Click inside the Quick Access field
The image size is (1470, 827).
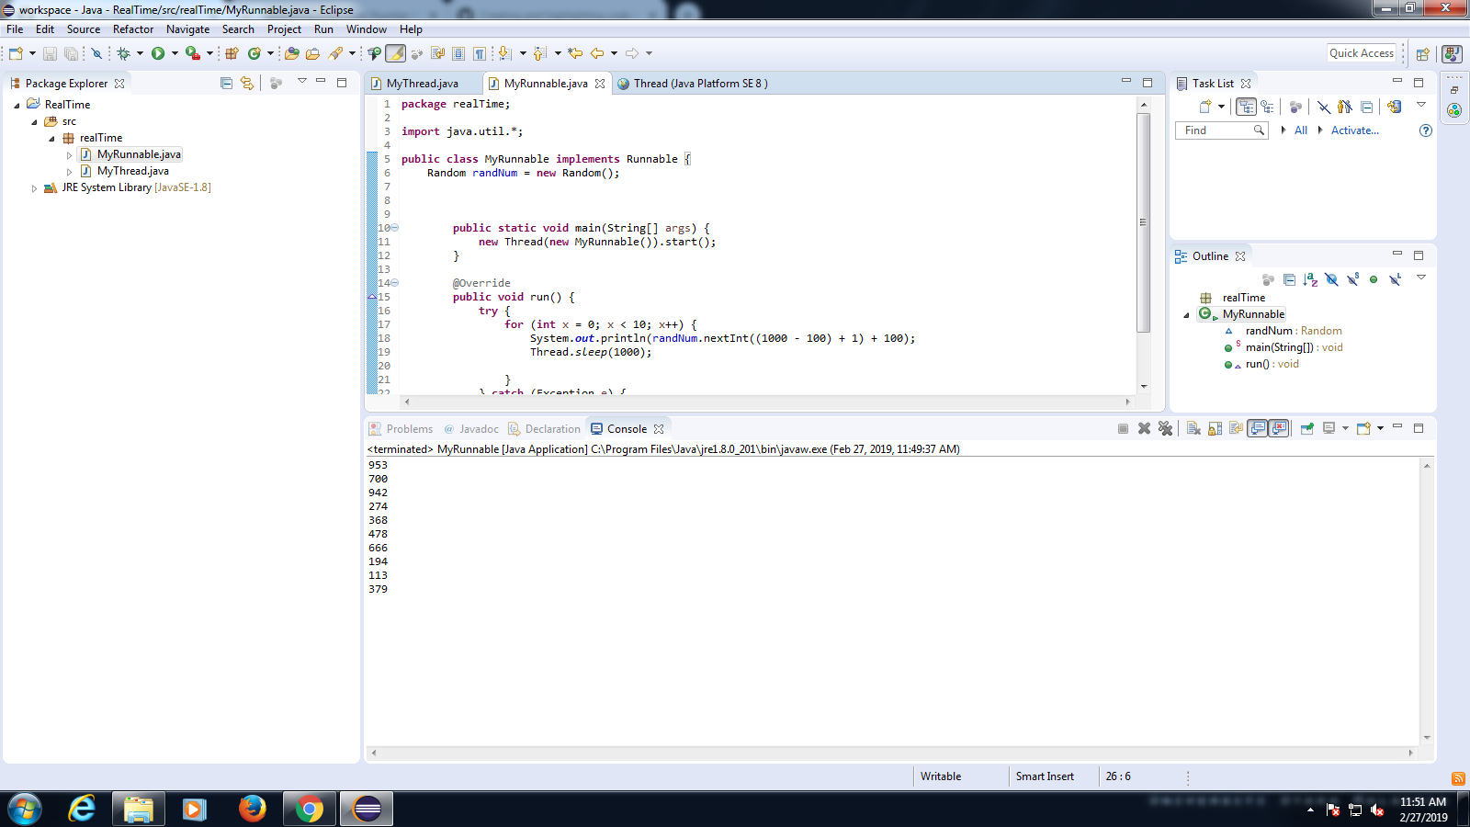click(x=1362, y=53)
